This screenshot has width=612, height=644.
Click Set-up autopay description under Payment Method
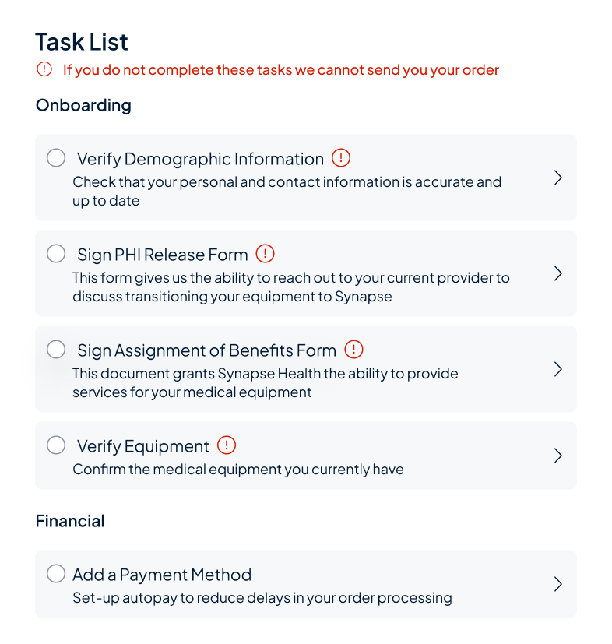pyautogui.click(x=262, y=598)
